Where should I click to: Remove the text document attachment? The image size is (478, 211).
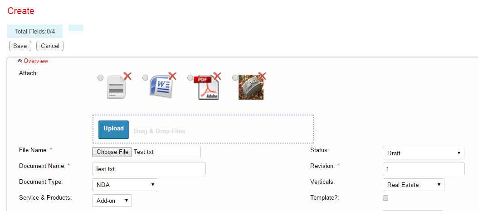tap(127, 76)
